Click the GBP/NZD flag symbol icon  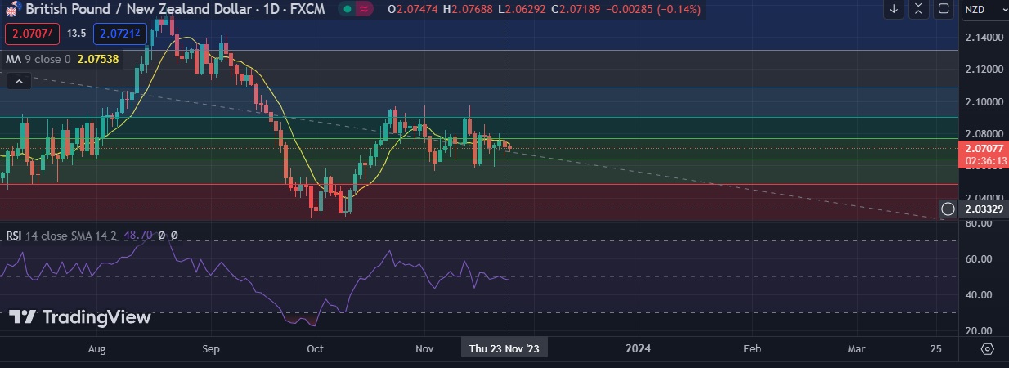[x=12, y=9]
